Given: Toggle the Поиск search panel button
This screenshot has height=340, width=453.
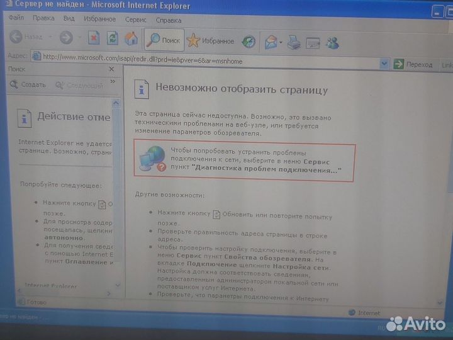Looking at the screenshot, I should [164, 40].
